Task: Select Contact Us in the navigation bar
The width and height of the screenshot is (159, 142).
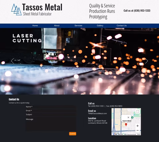Action: (122, 26)
